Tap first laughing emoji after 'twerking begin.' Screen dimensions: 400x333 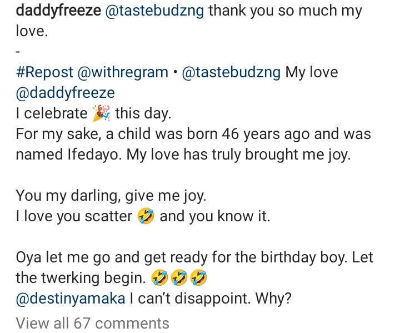click(159, 278)
